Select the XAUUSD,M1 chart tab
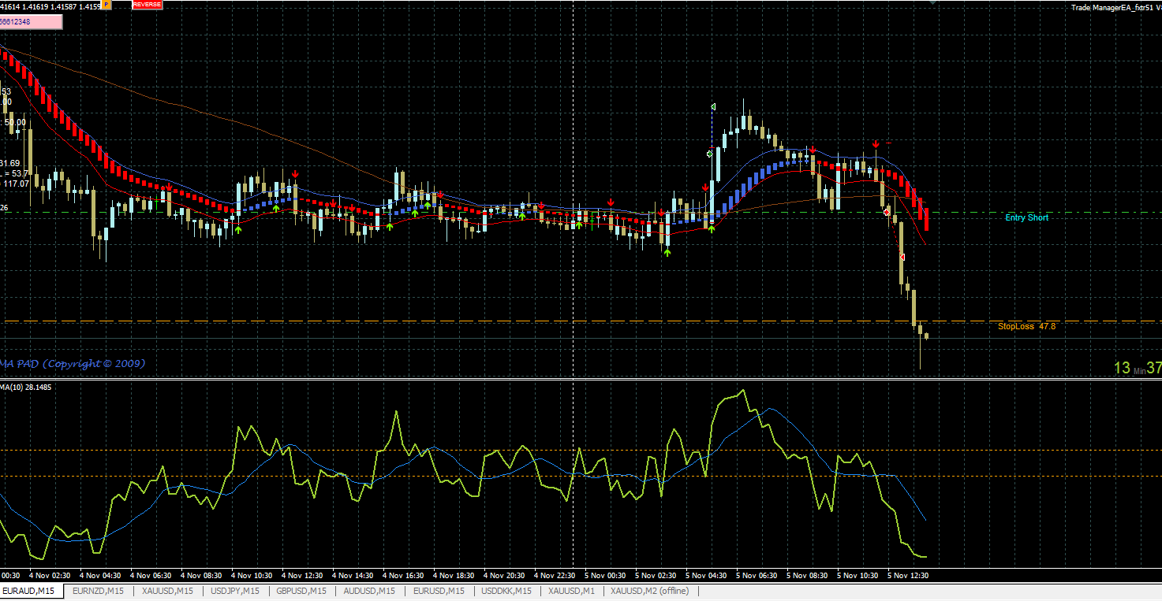1162x601 pixels. (572, 591)
